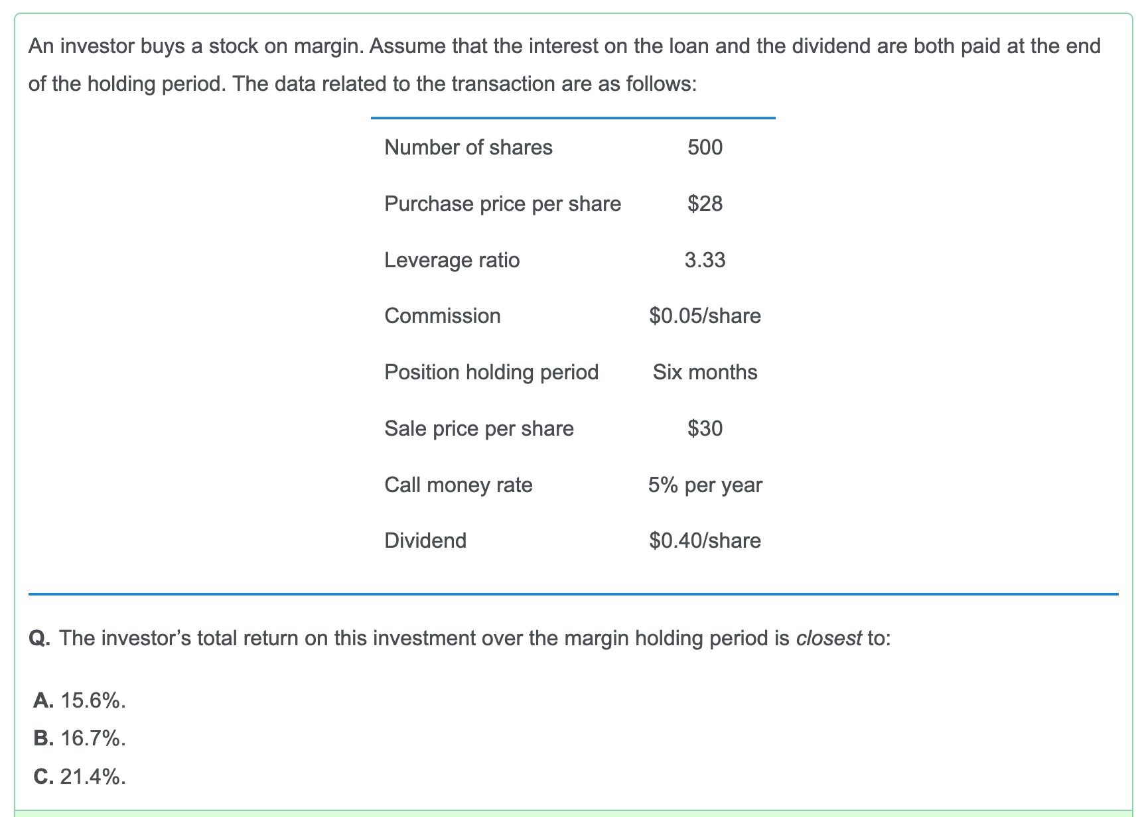
Task: Click the 5% per year value
Action: pos(705,484)
